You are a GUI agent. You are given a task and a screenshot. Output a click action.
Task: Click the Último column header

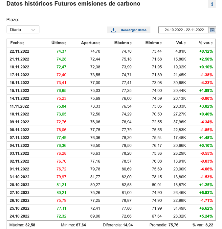(57, 43)
